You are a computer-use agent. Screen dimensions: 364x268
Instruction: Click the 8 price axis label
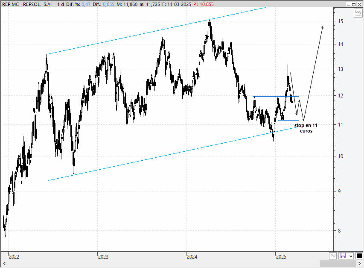pos(339,230)
